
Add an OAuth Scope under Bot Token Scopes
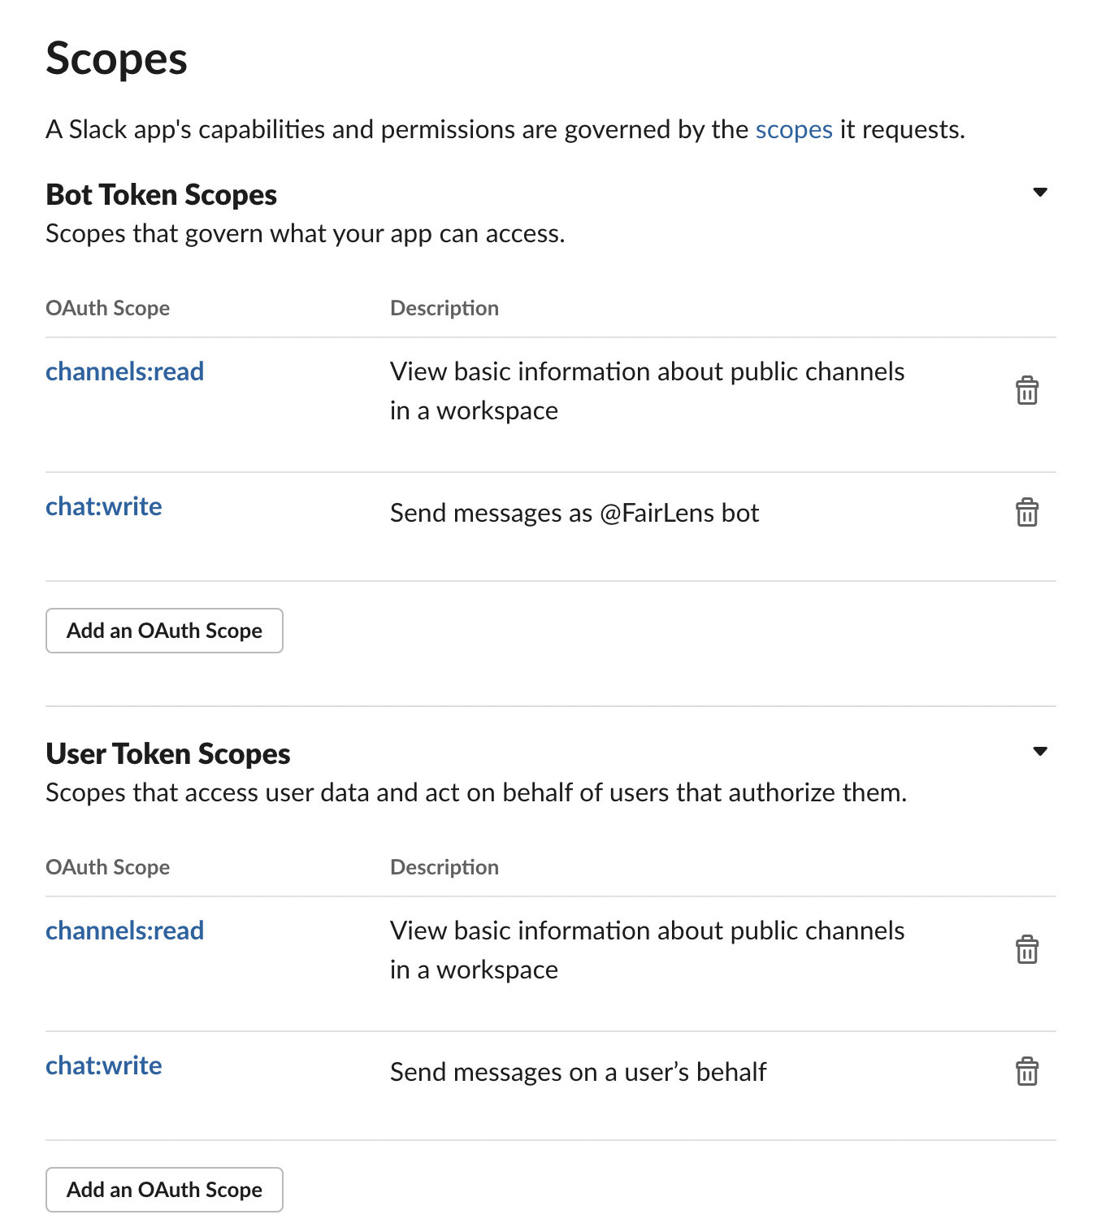click(x=164, y=631)
